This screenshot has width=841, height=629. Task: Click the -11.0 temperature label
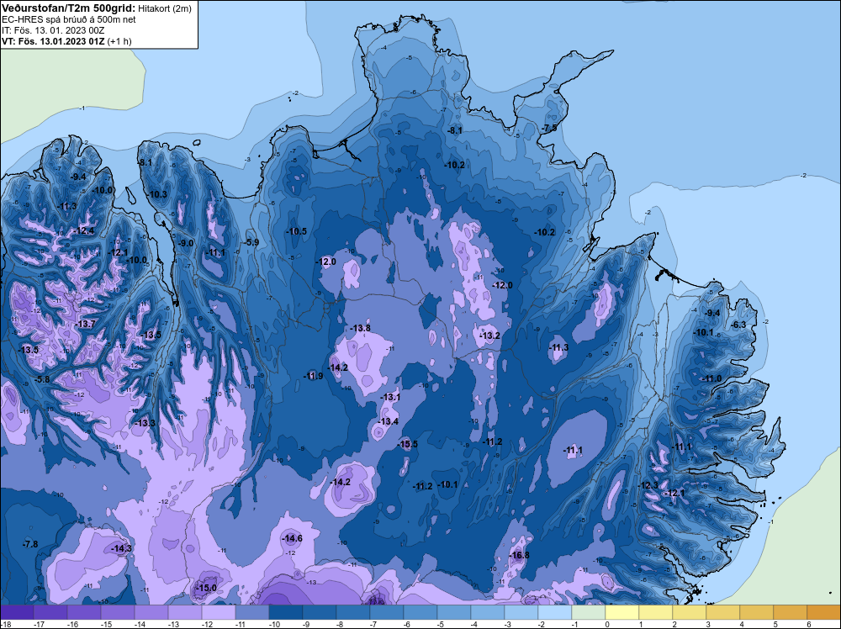coord(711,378)
